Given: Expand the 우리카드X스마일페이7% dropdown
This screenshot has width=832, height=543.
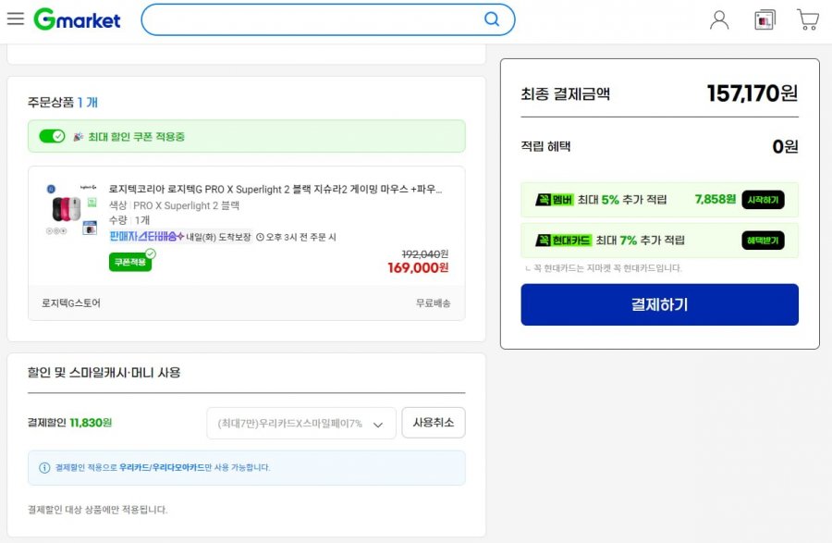Looking at the screenshot, I should (300, 423).
